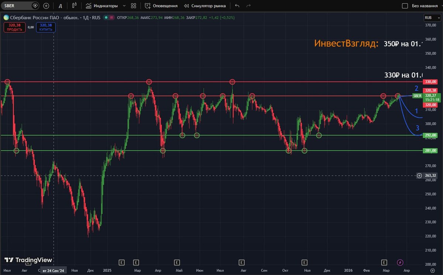Screen dimensions: 443x275
Task: Select the blue scenario label 1
Action: click(416, 111)
